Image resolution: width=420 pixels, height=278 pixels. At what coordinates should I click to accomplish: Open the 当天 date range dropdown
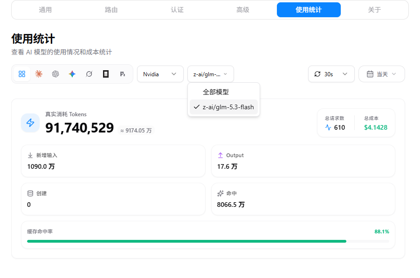[x=382, y=74]
